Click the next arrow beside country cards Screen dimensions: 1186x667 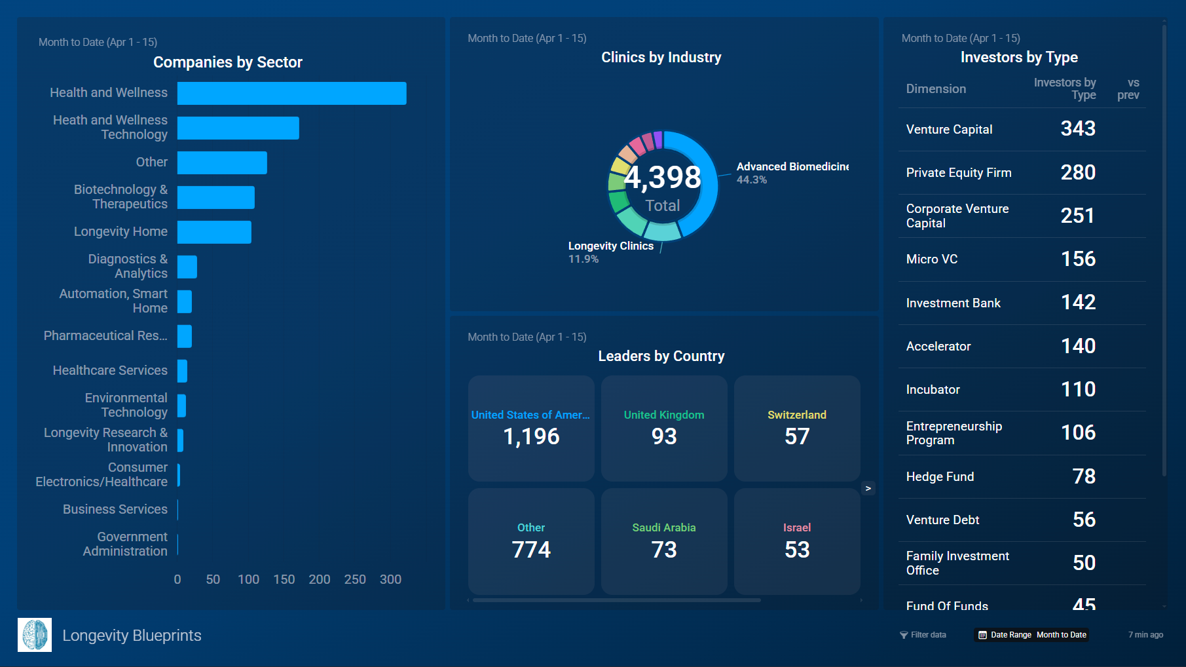[x=868, y=488]
